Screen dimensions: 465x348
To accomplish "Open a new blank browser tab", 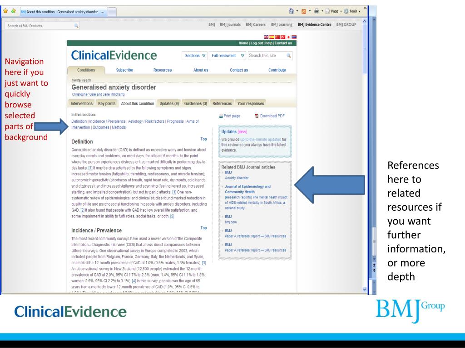I will tap(112, 12).
